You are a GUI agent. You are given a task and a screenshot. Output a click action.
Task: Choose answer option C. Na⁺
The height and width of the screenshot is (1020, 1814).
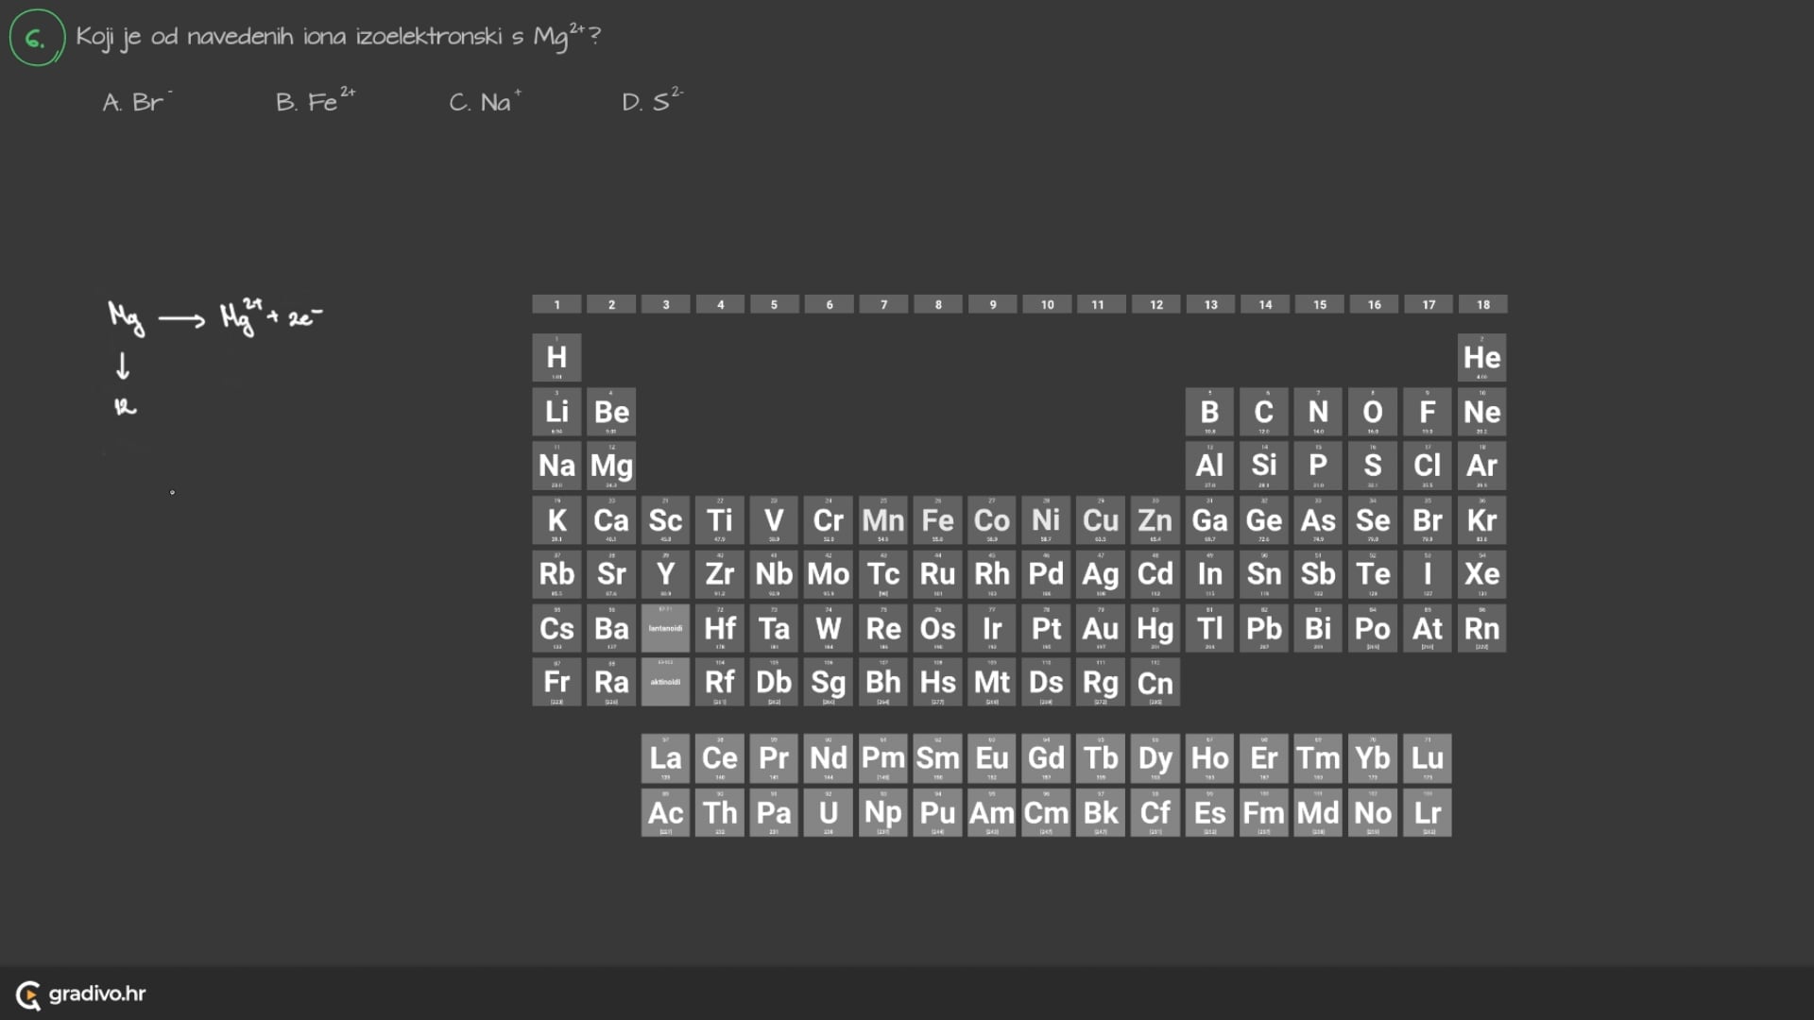485,101
